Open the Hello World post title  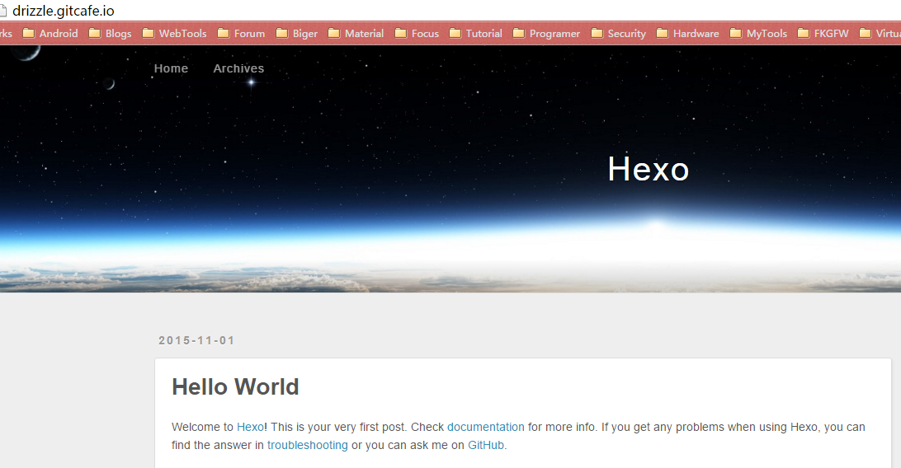[235, 386]
